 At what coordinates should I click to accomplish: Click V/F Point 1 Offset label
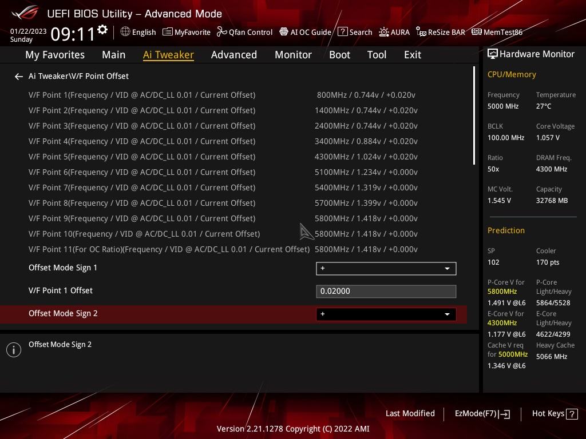pyautogui.click(x=61, y=290)
